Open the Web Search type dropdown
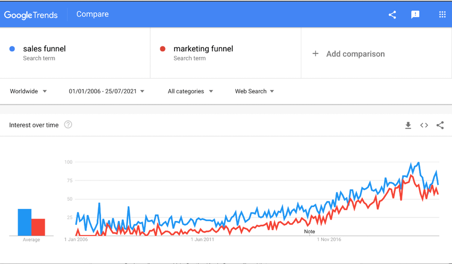This screenshot has width=452, height=264. 255,91
